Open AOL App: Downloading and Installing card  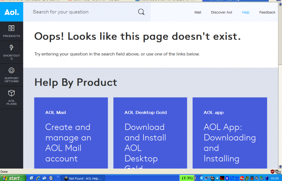[x=230, y=133]
